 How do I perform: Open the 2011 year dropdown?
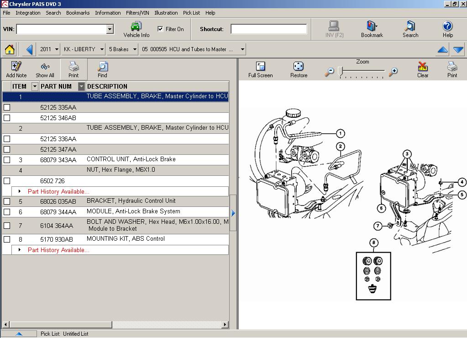pos(57,49)
